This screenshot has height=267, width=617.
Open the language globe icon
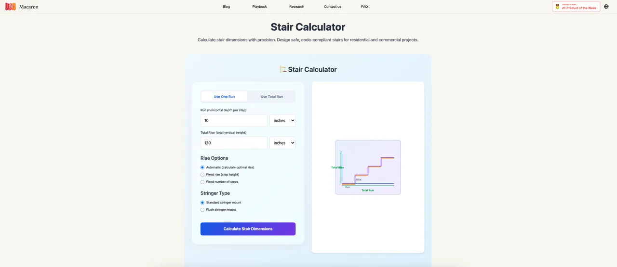coord(606,7)
